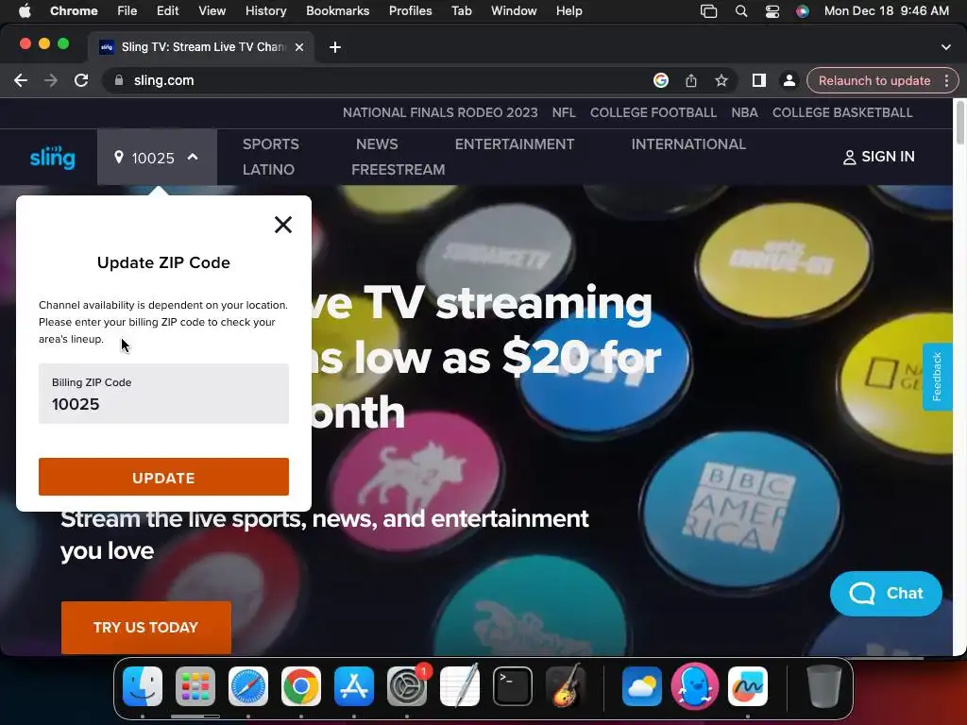Close the Update ZIP Code popup

[x=283, y=225]
